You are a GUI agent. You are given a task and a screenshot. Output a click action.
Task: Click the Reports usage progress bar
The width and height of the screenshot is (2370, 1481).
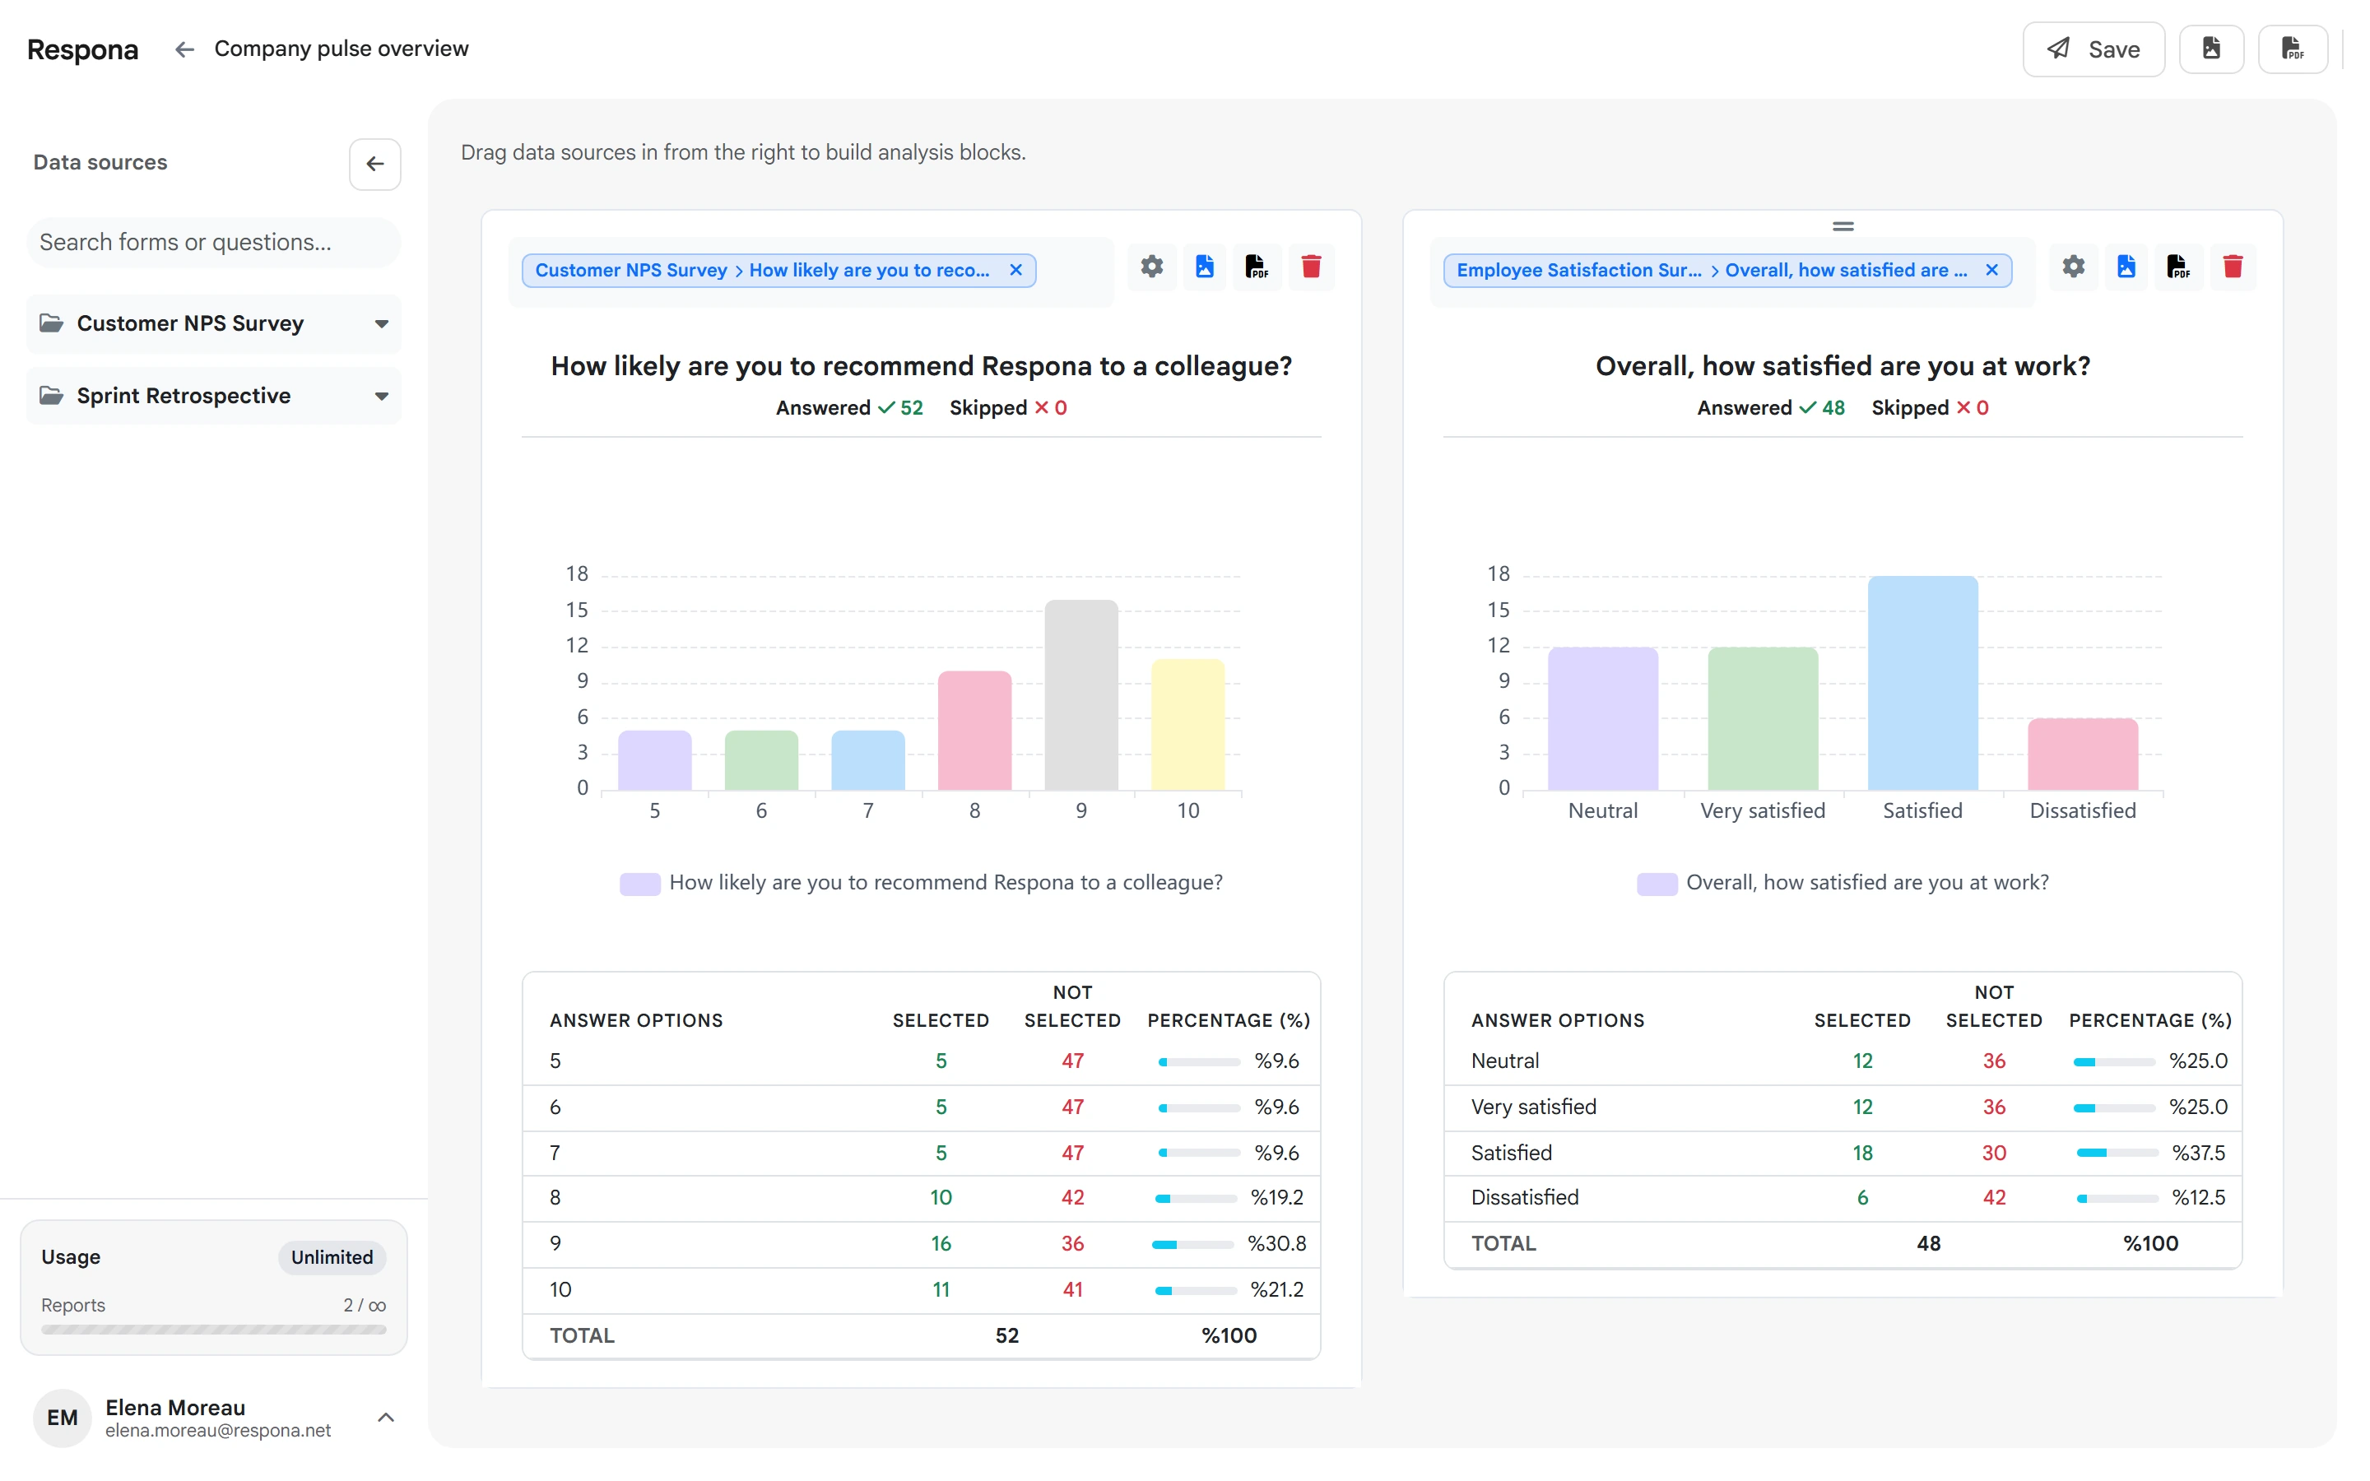[213, 1329]
